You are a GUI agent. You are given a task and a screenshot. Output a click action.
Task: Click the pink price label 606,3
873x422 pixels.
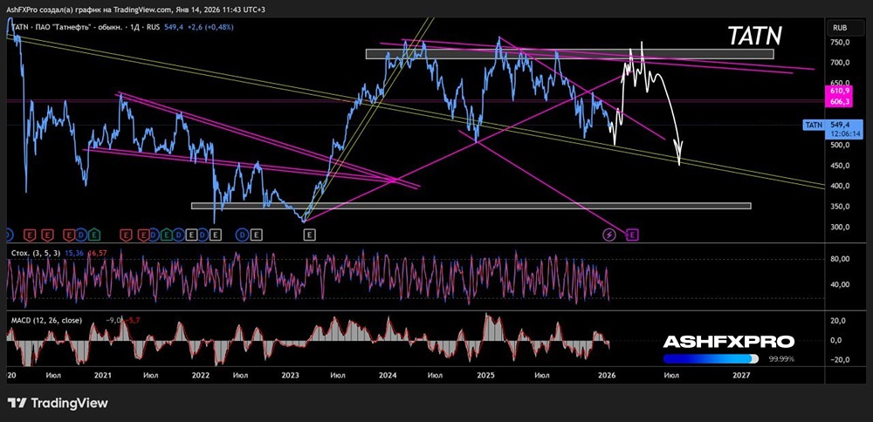click(840, 100)
